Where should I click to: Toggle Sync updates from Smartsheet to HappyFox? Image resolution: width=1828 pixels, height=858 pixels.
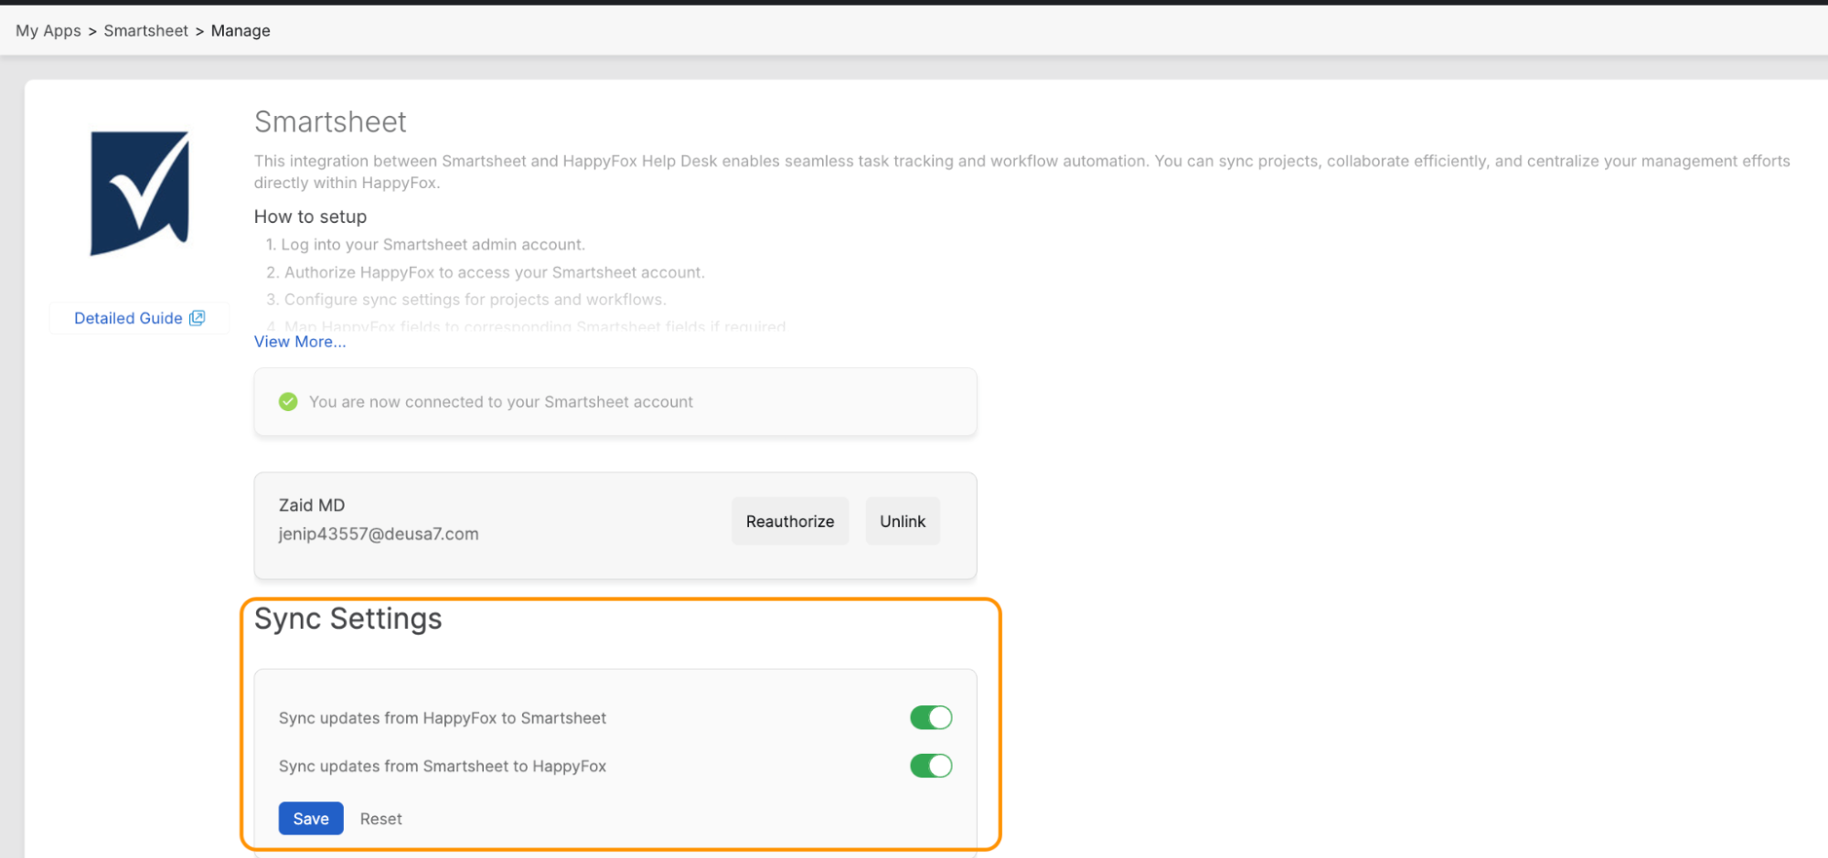point(931,766)
